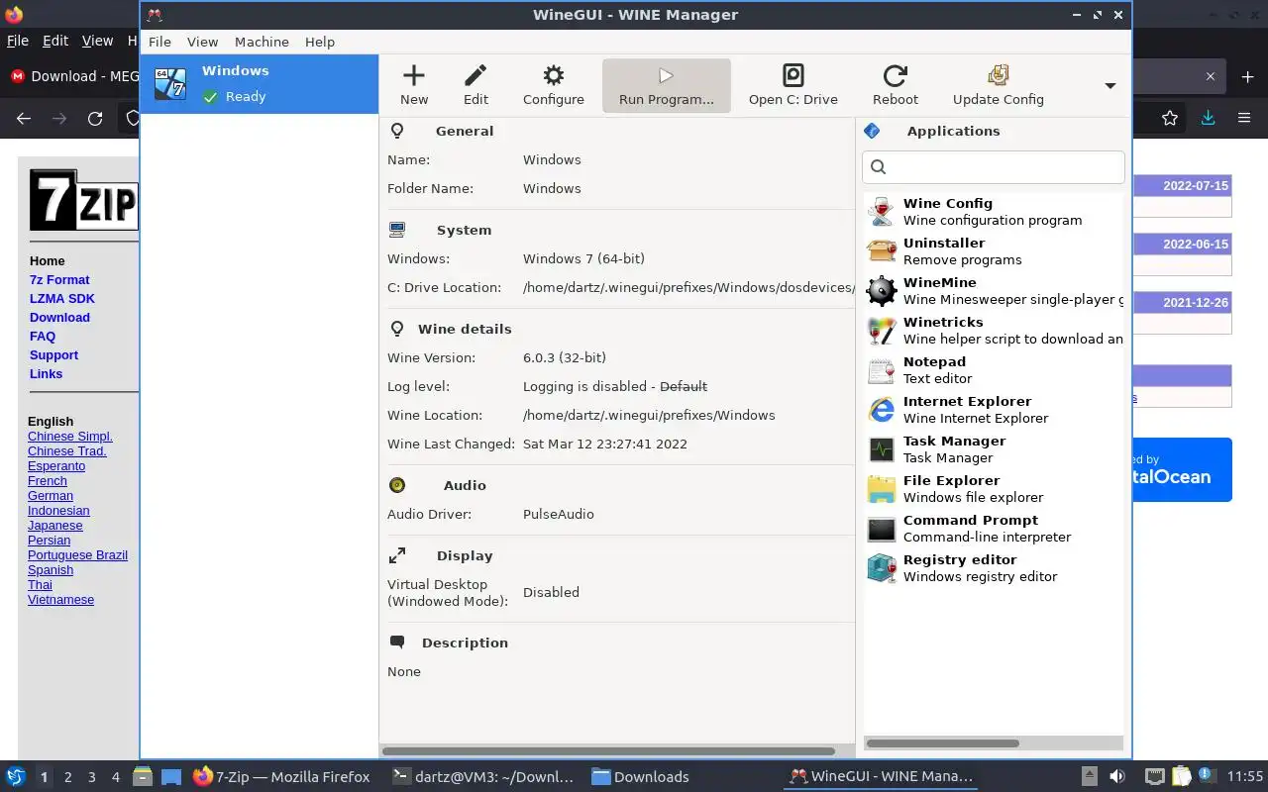Image resolution: width=1268 pixels, height=792 pixels.
Task: Open the taskbar start menu icon
Action: [16, 776]
